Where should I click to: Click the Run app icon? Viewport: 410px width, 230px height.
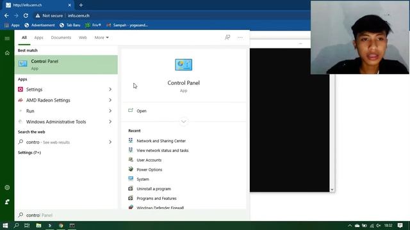pyautogui.click(x=20, y=111)
